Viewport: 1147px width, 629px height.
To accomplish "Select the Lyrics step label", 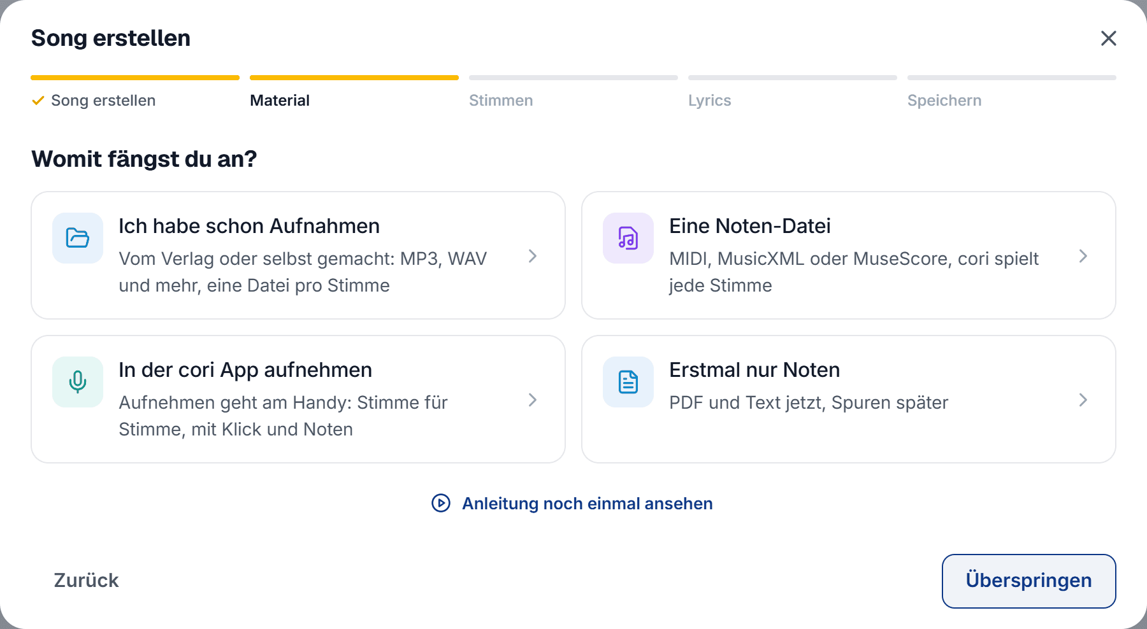I will [x=709, y=101].
